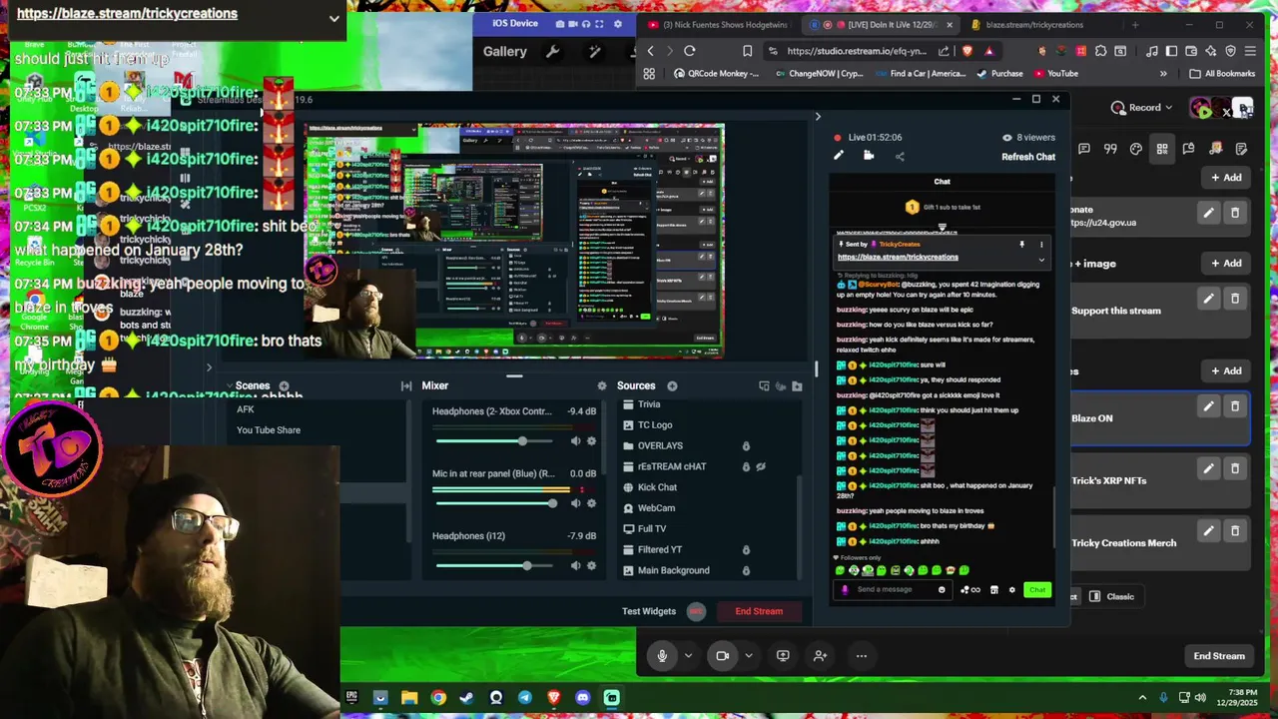Click Test Widgets
The width and height of the screenshot is (1278, 719).
click(x=649, y=611)
